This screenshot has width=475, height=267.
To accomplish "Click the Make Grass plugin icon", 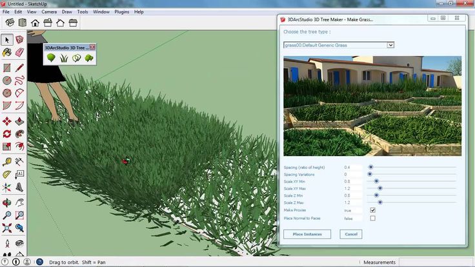I will pos(64,57).
